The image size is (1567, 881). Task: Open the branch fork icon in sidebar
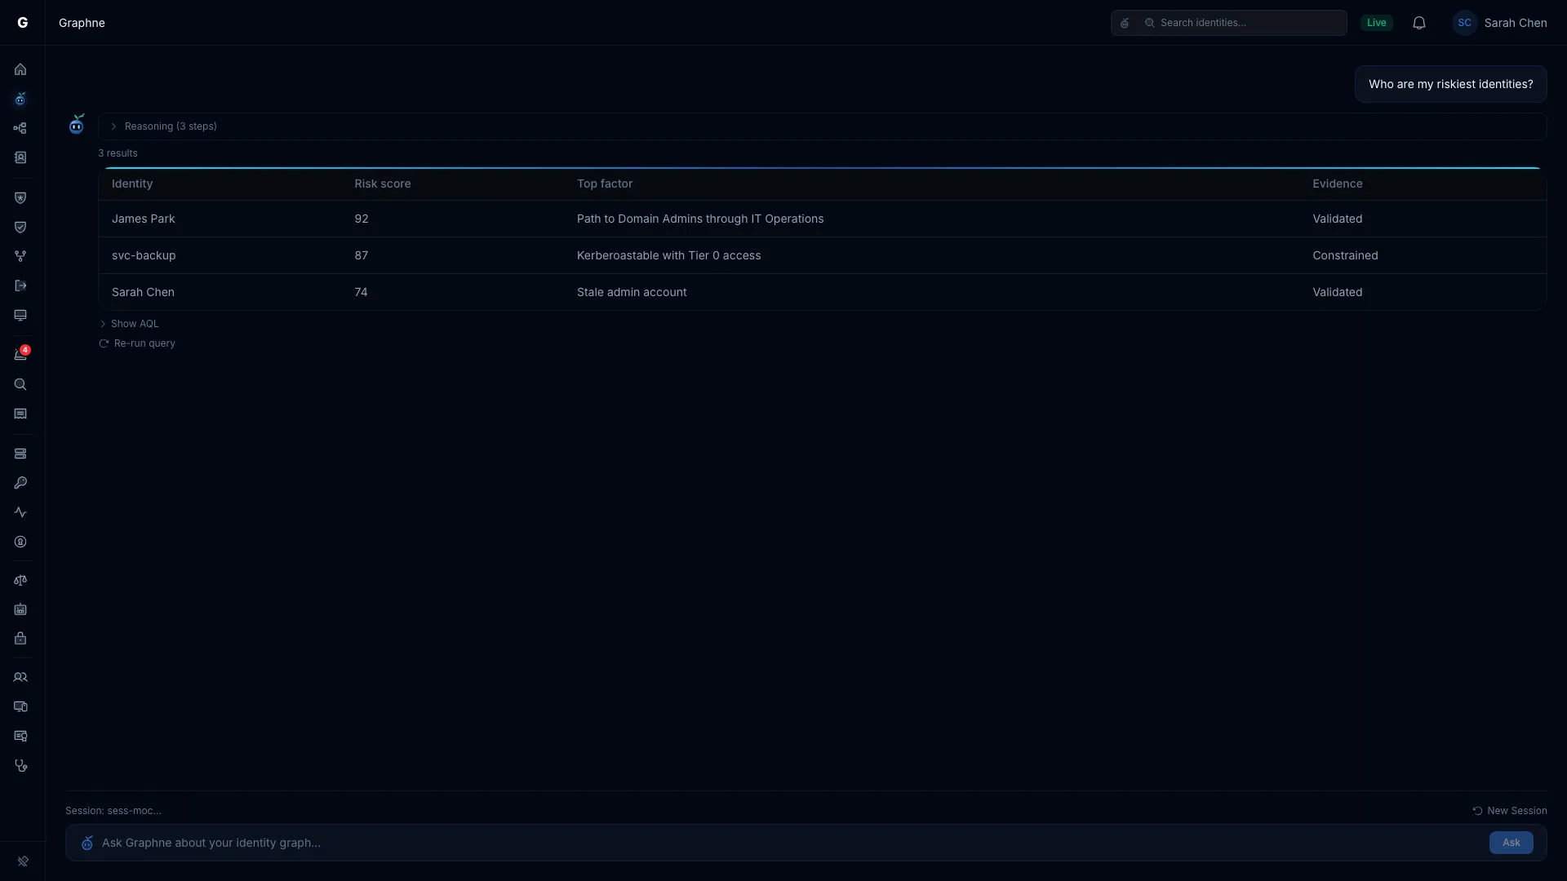point(20,256)
